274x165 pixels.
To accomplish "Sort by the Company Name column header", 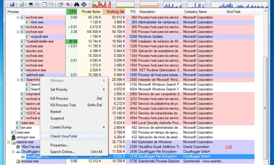I will point(204,12).
